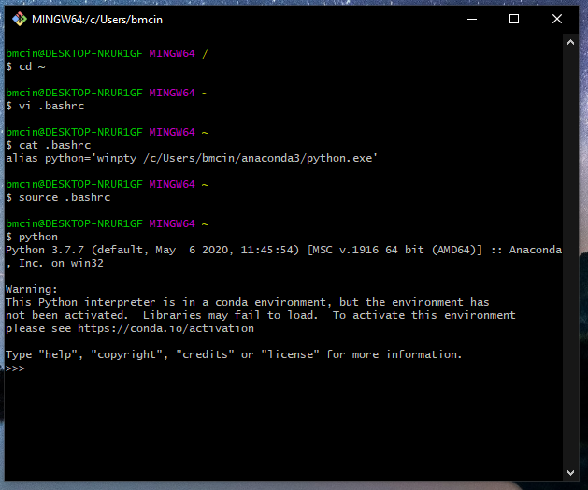The height and width of the screenshot is (490, 588).
Task: Close the MINGW64 terminal window
Action: click(x=557, y=19)
